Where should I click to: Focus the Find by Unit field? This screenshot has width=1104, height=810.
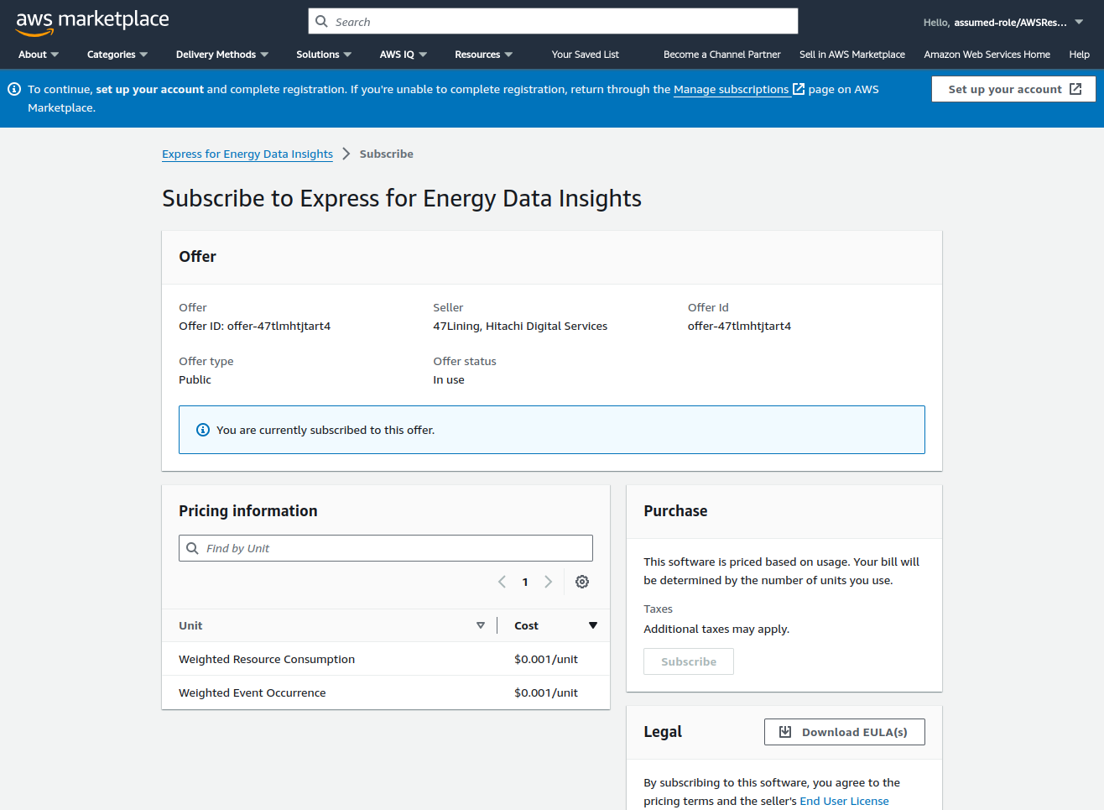click(x=386, y=548)
